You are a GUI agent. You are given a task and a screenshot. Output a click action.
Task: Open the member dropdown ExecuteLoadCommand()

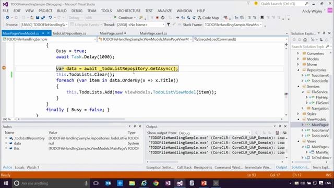coord(241,39)
